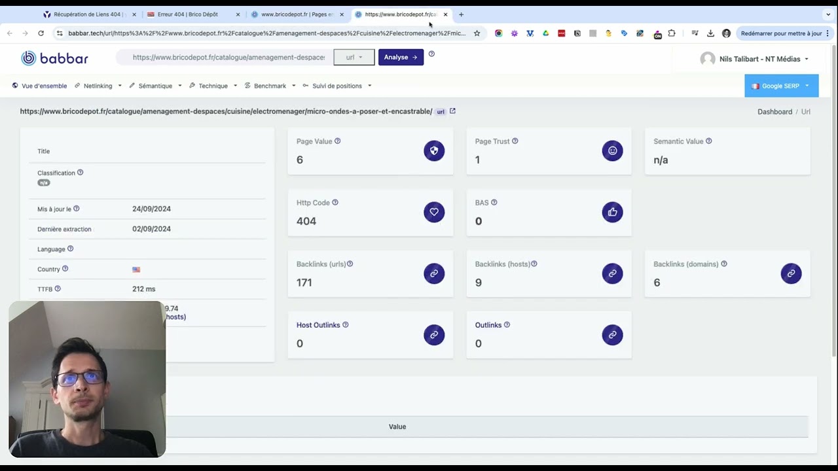Screen dimensions: 838x471
Task: Click help icon beside BAS label
Action: (x=494, y=203)
